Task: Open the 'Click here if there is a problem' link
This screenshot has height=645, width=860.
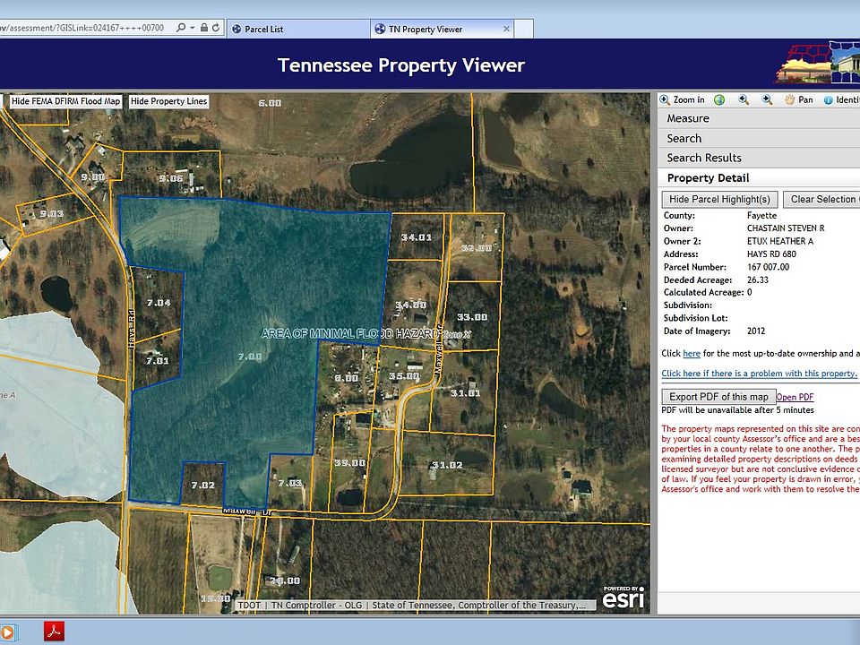Action: (x=759, y=374)
